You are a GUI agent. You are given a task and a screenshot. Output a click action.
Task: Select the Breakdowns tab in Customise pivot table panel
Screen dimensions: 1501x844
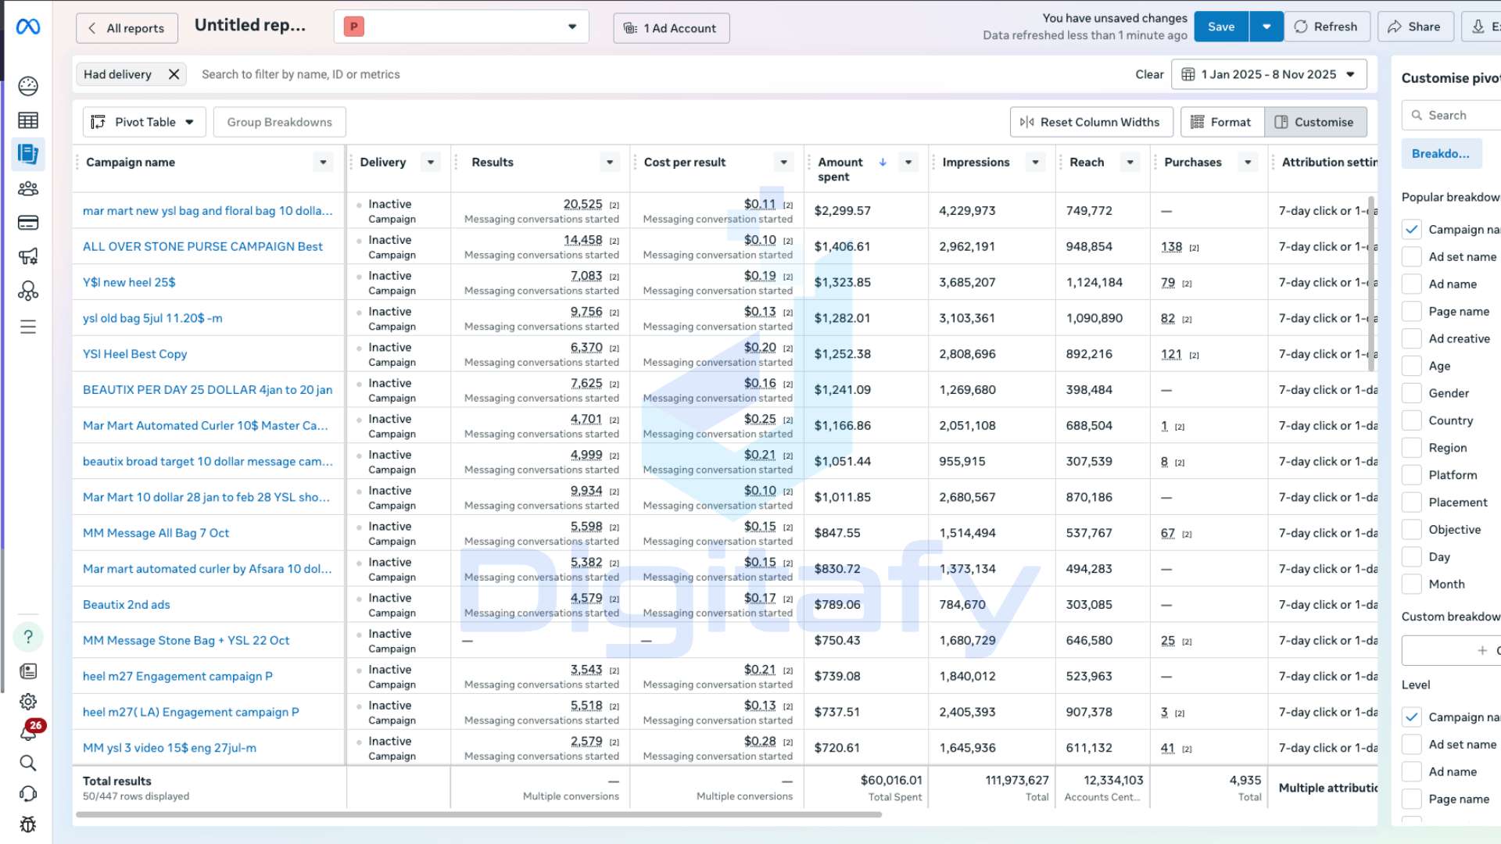(x=1440, y=154)
